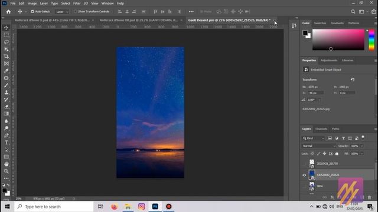Add layer style via fx icon
This screenshot has width=378, height=212.
tap(332, 198)
